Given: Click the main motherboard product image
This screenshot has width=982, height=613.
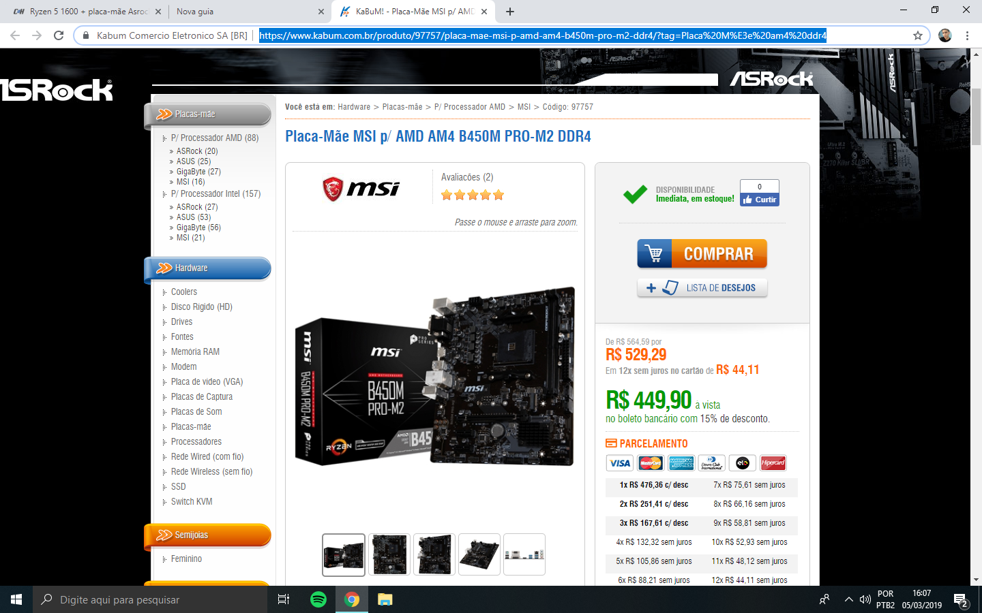Looking at the screenshot, I should point(435,377).
